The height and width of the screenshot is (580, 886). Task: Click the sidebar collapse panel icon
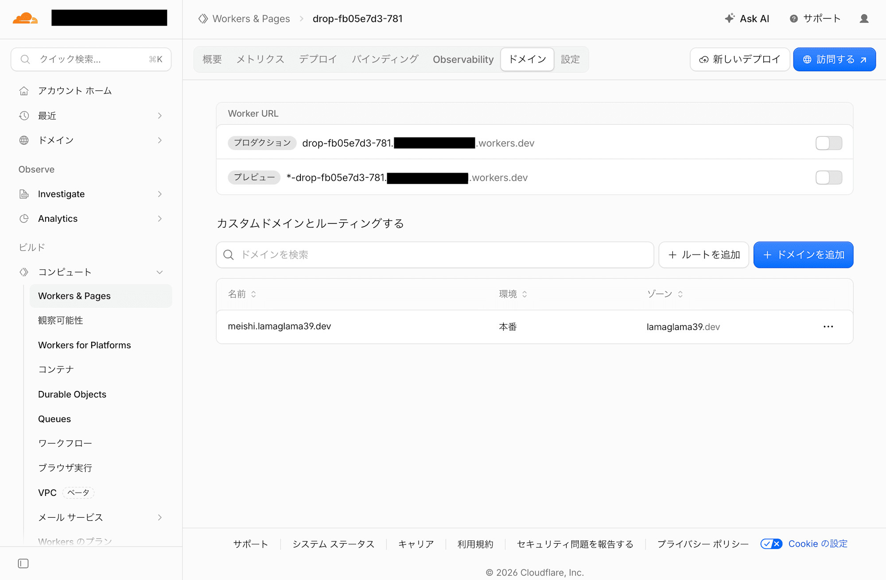(23, 563)
